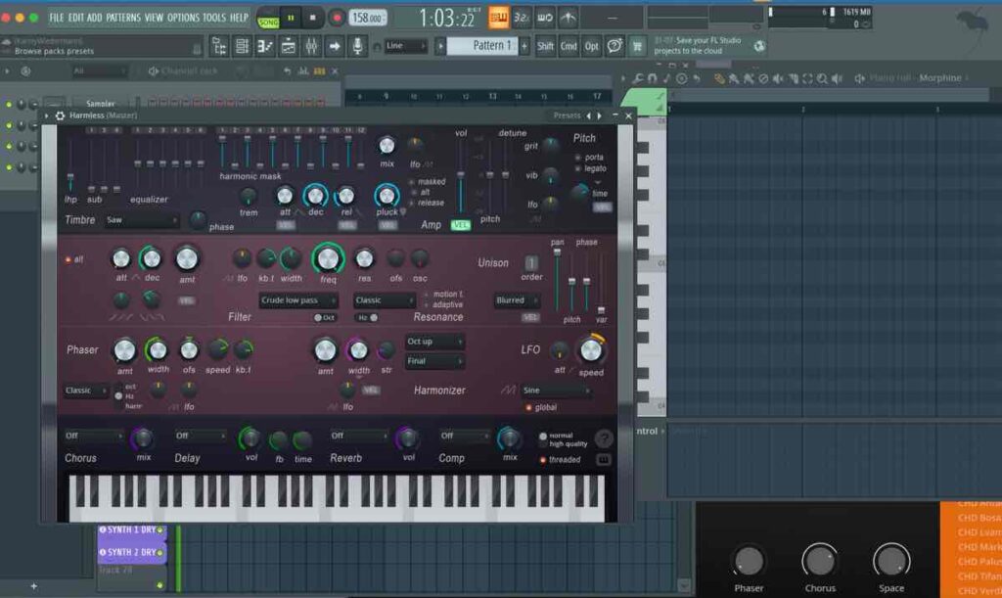Open the Pattern 1 selector
1002x598 pixels.
click(481, 45)
